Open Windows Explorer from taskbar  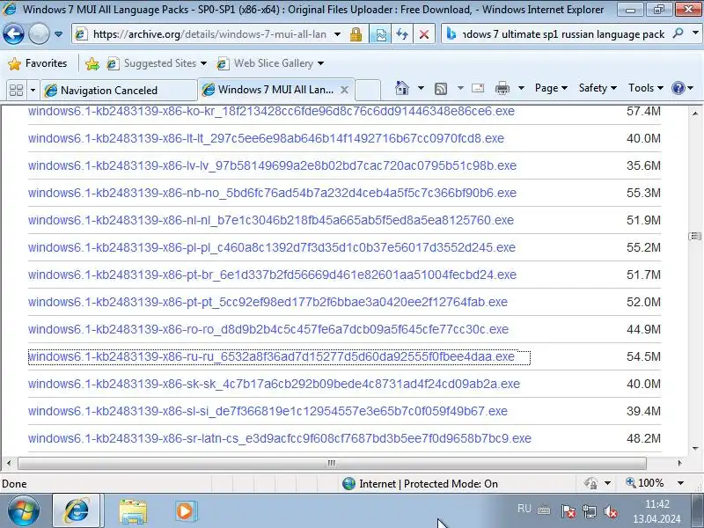(133, 511)
